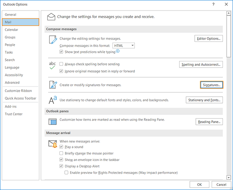233x190 pixels.
Task: Click the Reading Pane button
Action: (x=209, y=122)
